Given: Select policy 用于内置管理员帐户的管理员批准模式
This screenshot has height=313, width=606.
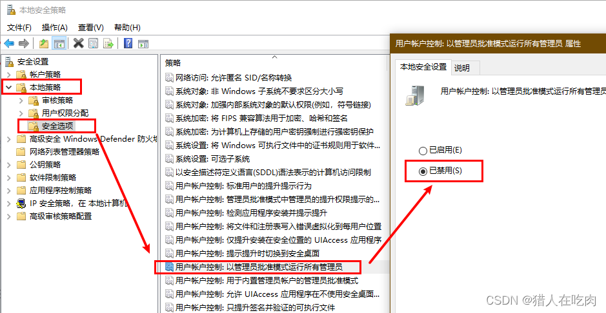Looking at the screenshot, I should tap(267, 280).
